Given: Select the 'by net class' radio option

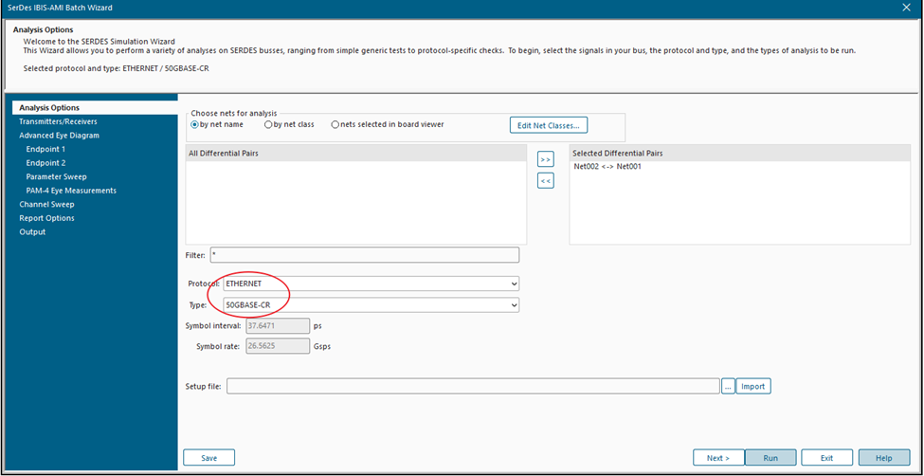Looking at the screenshot, I should tap(268, 124).
